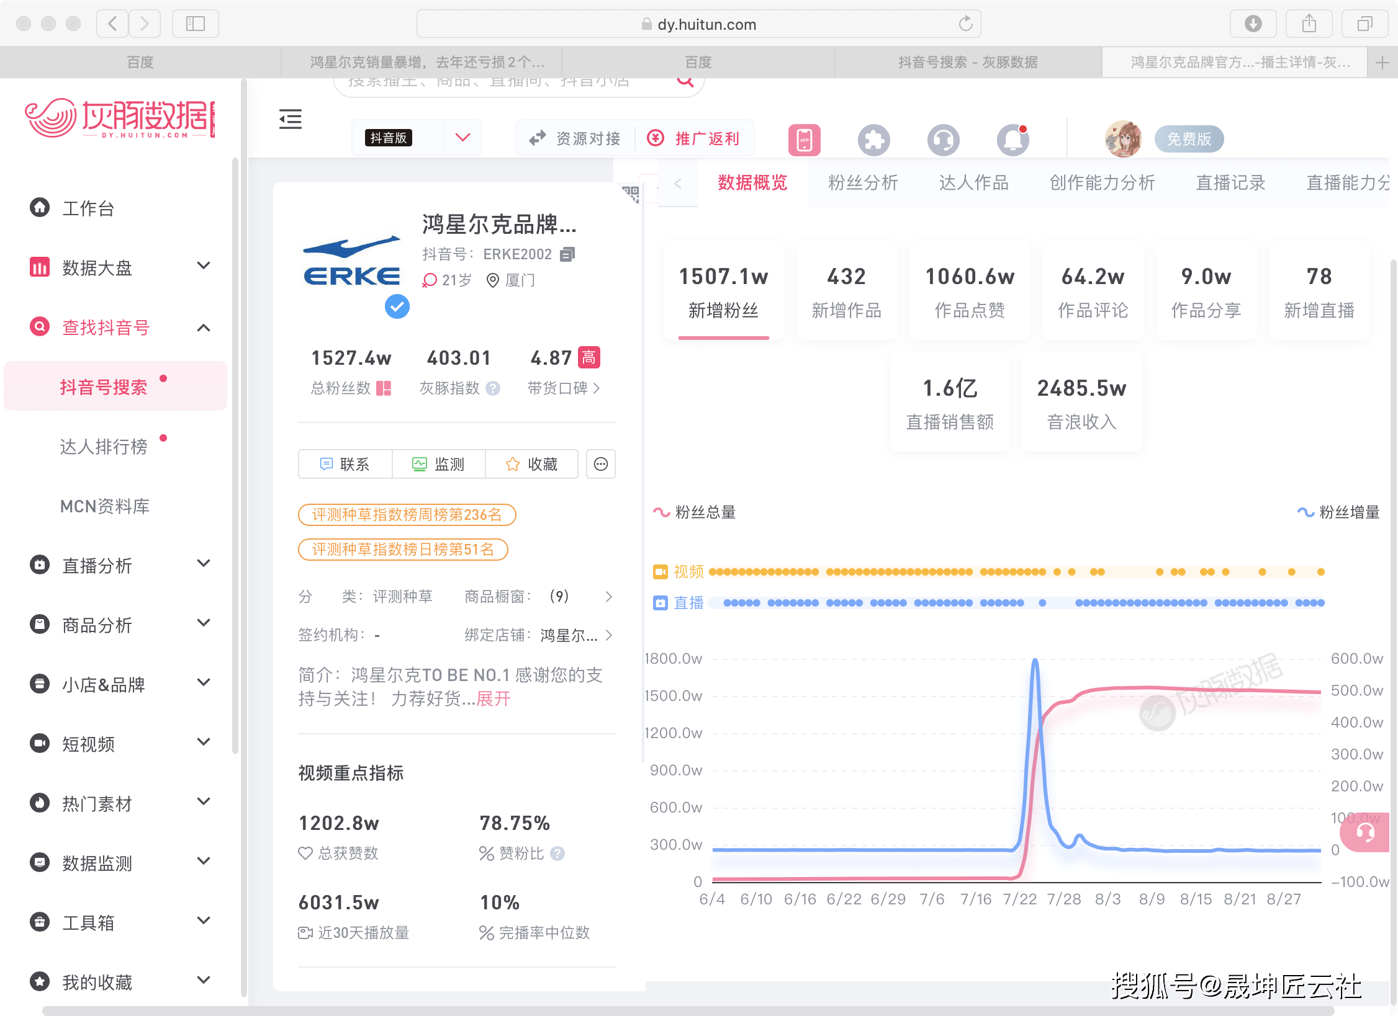
Task: Open the notification bell
Action: (x=1012, y=140)
